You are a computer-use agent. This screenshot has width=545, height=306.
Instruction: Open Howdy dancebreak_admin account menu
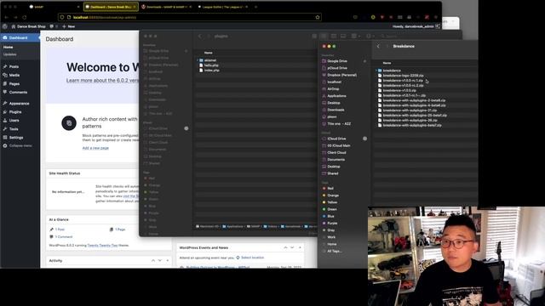(x=416, y=26)
